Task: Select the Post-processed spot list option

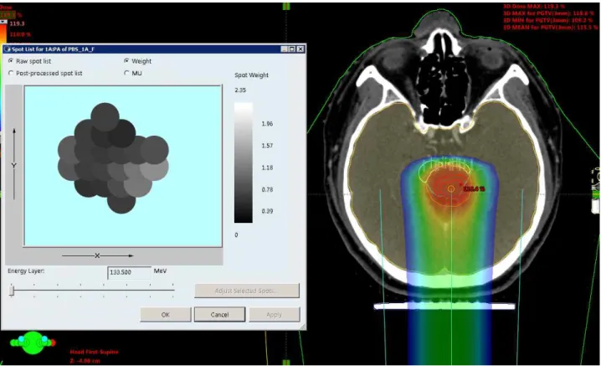Action: (11, 73)
